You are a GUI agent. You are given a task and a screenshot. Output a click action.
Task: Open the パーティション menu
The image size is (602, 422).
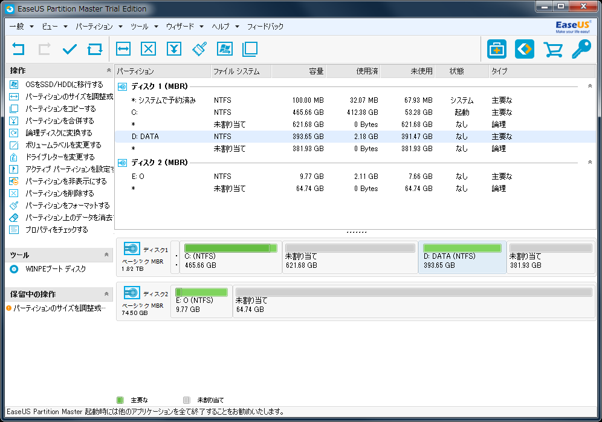[99, 27]
